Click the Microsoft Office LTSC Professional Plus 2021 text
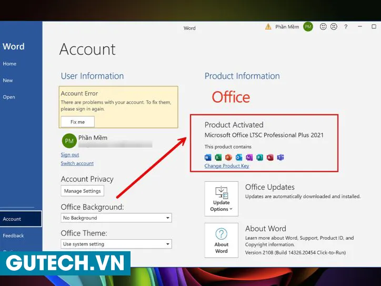 pos(264,135)
